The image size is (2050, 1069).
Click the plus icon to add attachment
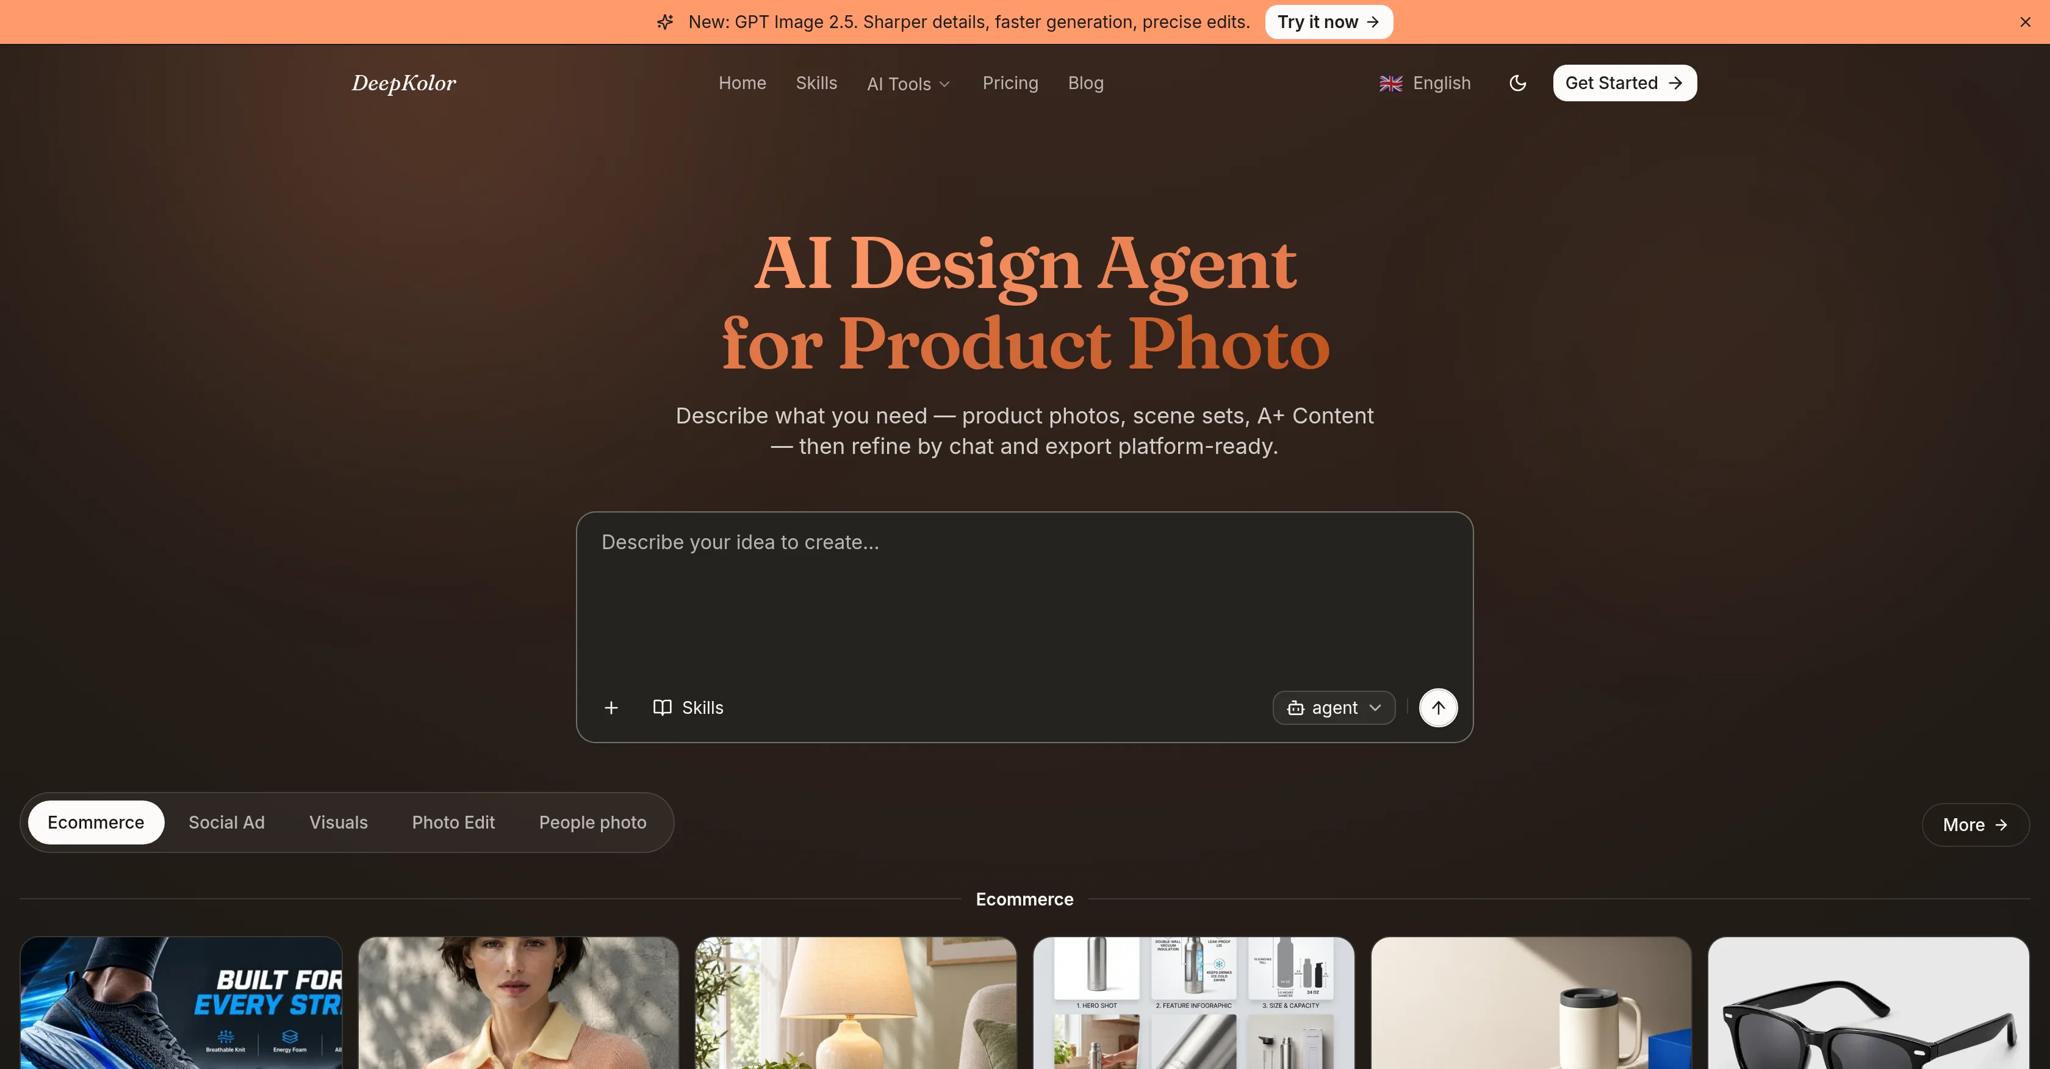point(611,708)
